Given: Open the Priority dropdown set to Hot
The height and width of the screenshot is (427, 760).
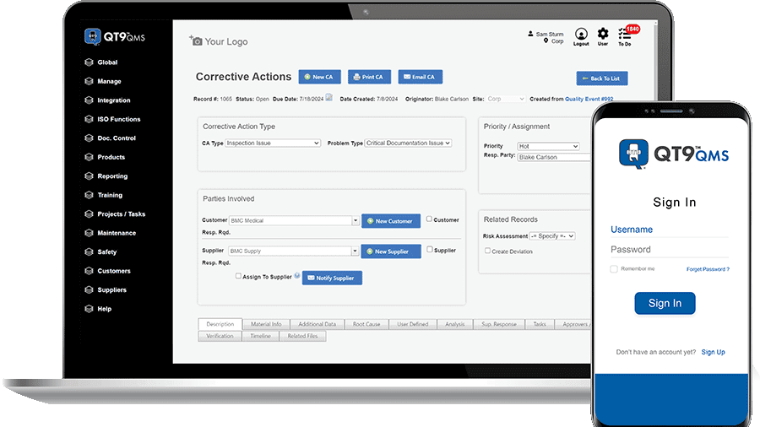Looking at the screenshot, I should click(x=548, y=146).
